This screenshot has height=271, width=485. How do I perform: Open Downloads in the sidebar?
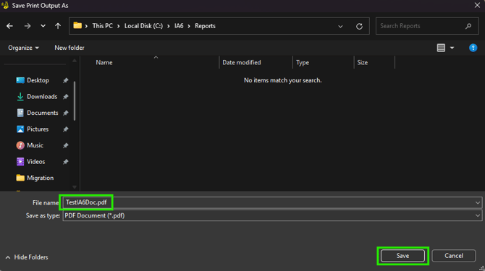(36, 97)
